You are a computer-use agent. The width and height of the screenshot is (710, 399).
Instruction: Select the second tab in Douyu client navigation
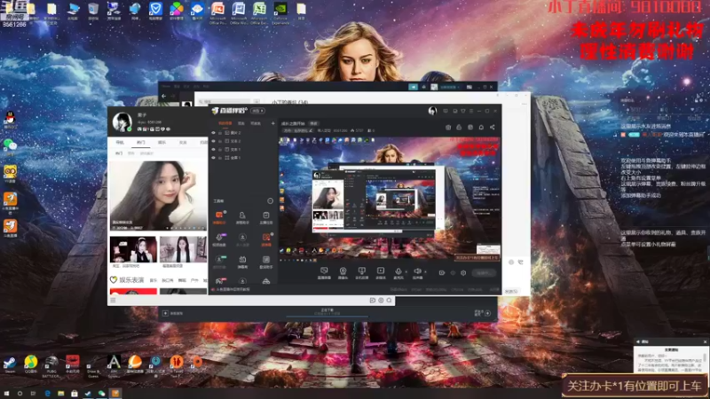tap(141, 143)
